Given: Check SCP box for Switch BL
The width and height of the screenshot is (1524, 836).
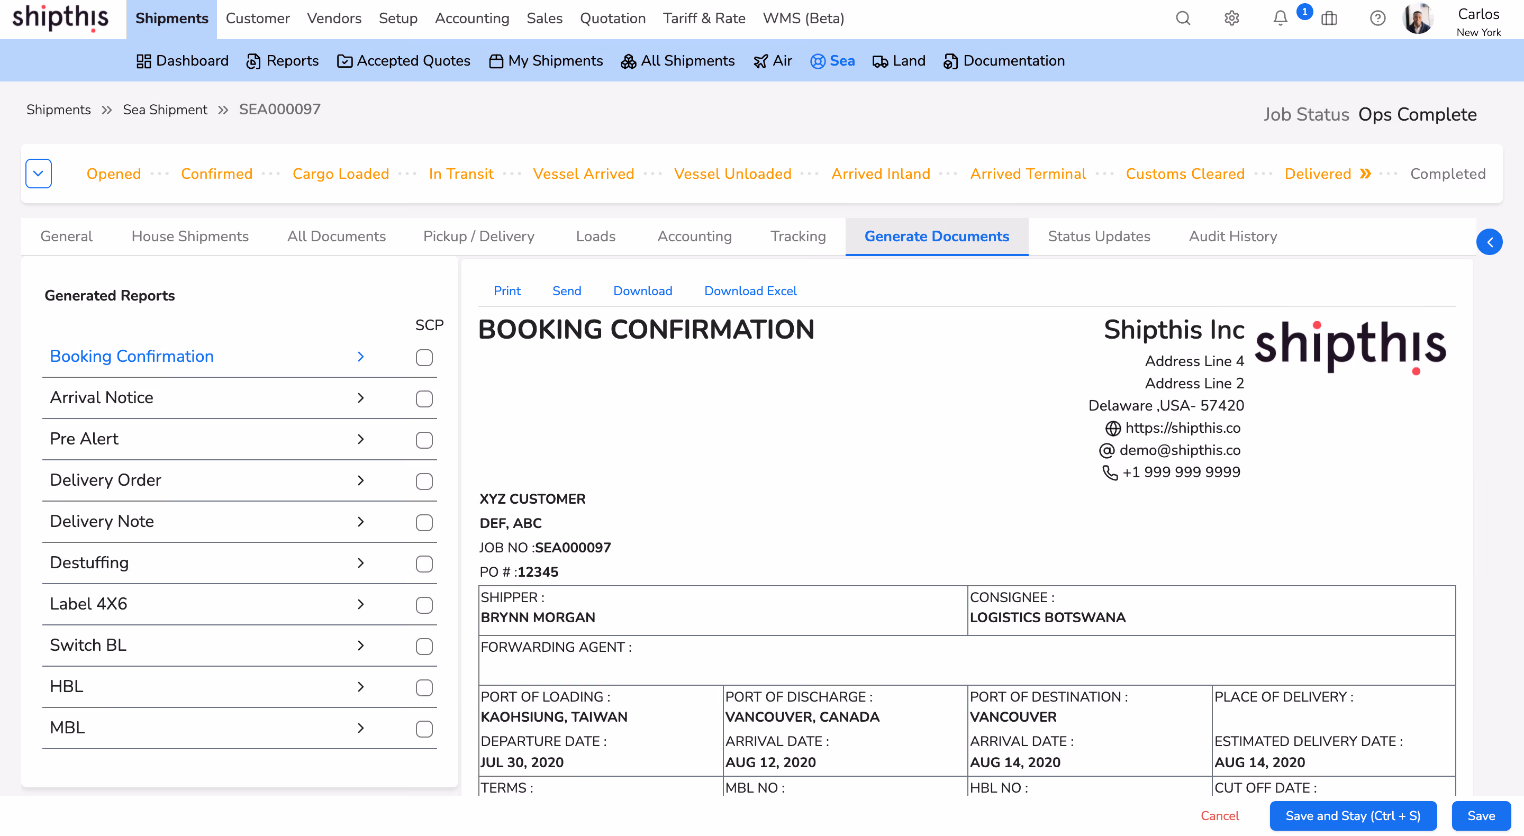Looking at the screenshot, I should click(424, 647).
